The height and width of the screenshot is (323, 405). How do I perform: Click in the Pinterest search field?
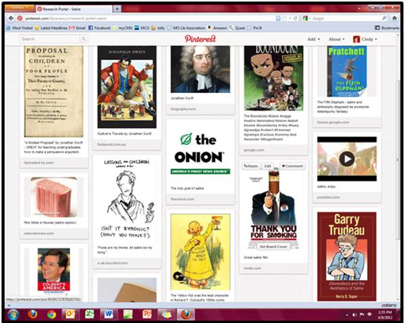51,39
